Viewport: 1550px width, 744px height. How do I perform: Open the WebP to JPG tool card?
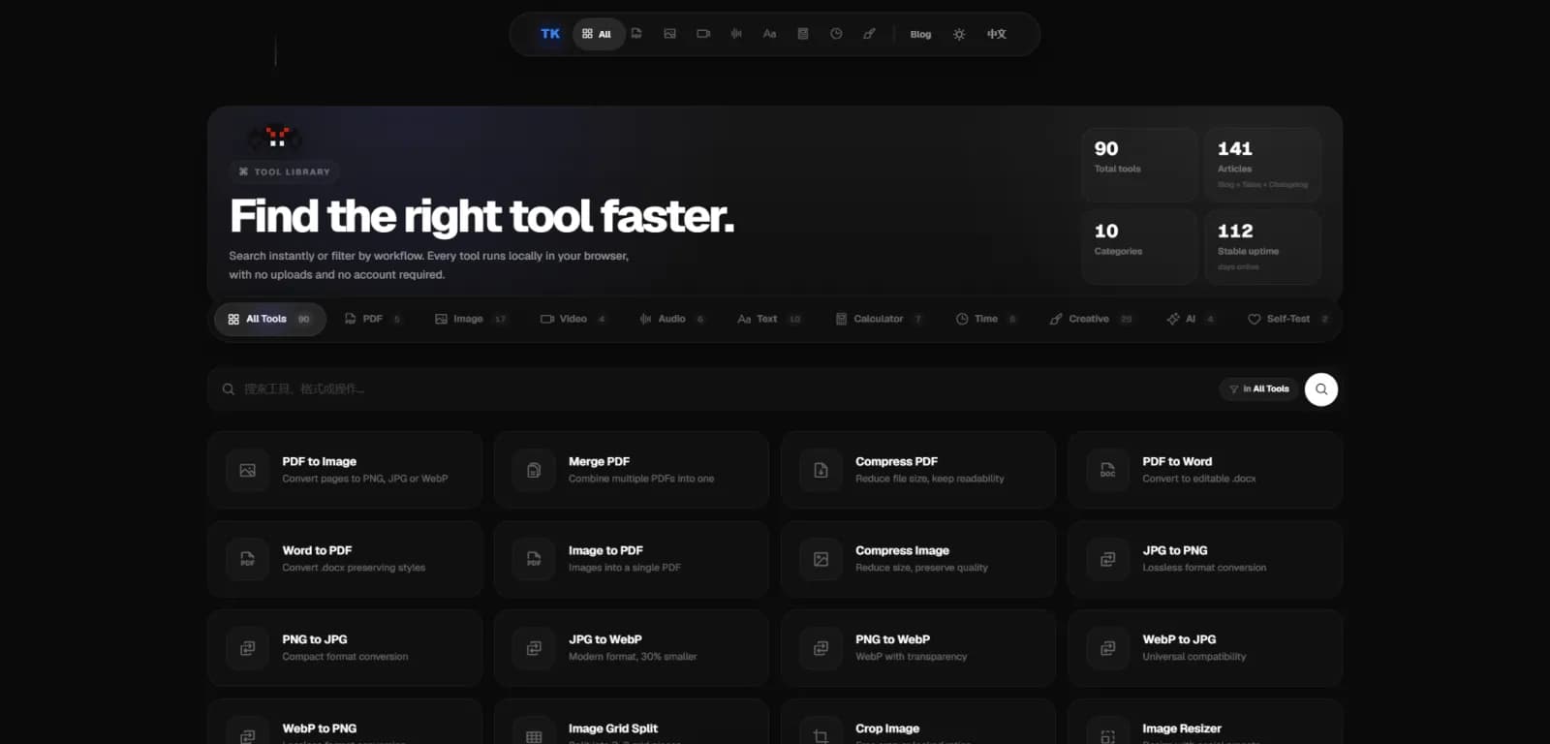click(1205, 648)
